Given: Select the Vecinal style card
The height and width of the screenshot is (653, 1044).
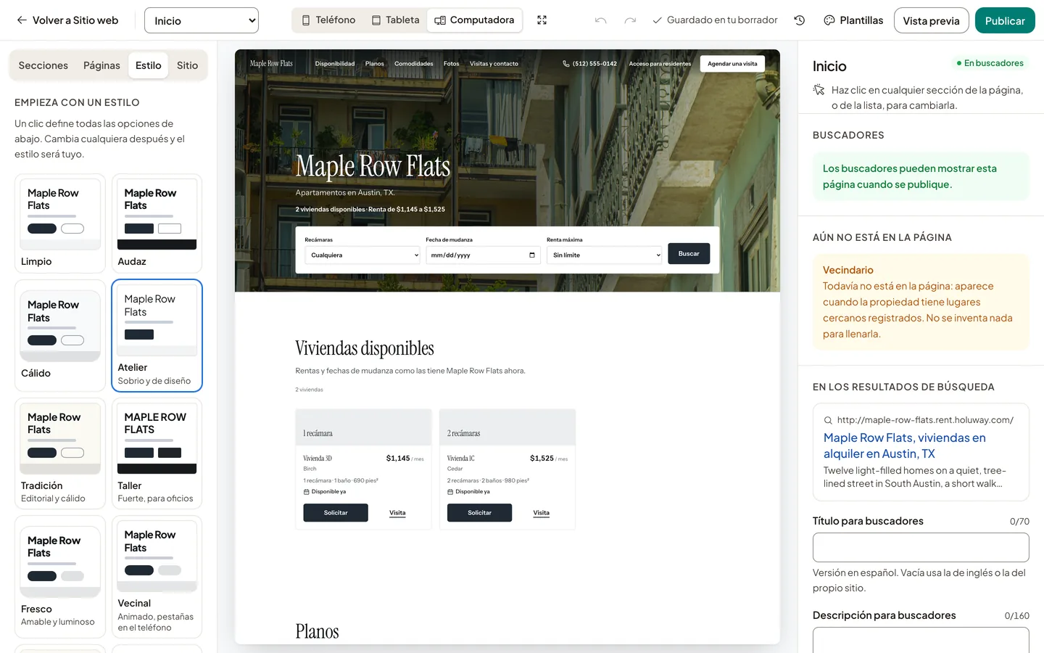Looking at the screenshot, I should click(157, 577).
